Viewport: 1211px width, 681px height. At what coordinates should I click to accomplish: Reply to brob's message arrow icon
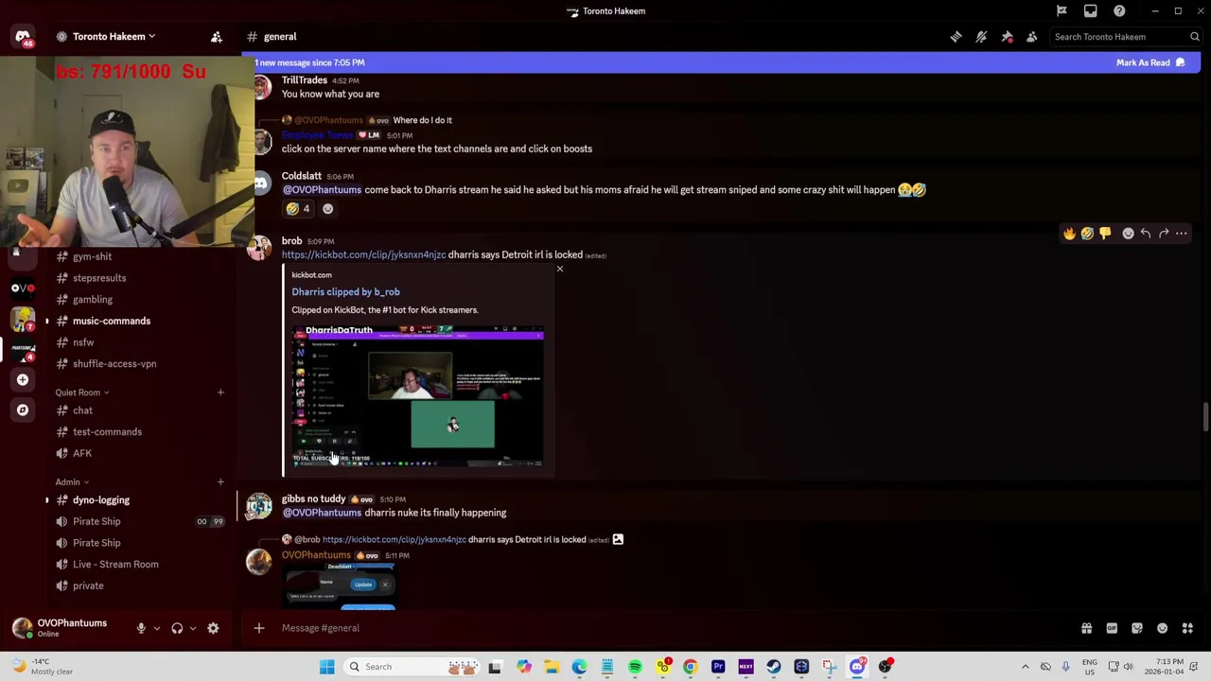click(x=1146, y=234)
